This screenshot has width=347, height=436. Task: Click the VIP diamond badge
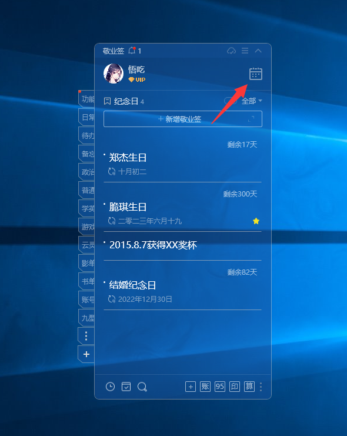[x=137, y=80]
